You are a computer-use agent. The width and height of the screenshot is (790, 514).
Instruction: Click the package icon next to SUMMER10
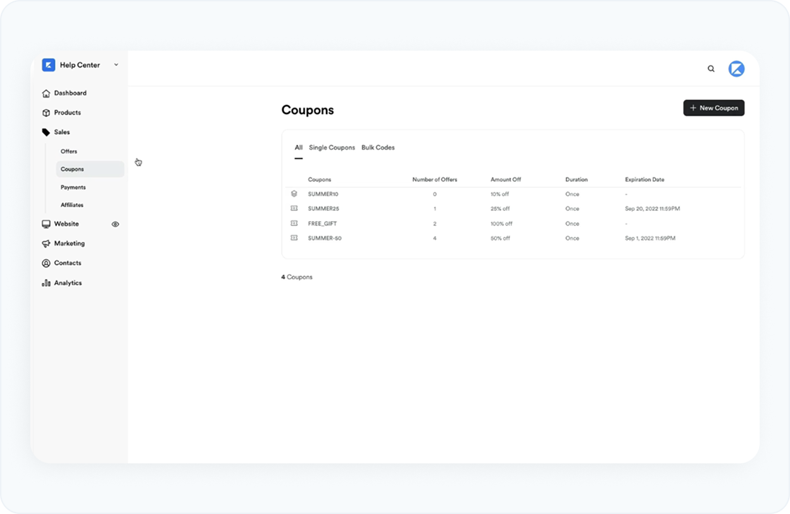coord(294,194)
